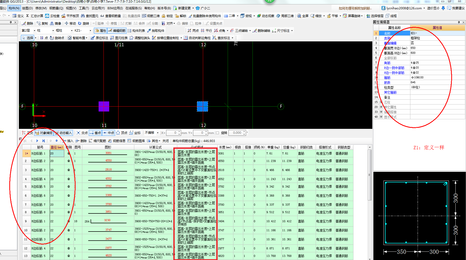The width and height of the screenshot is (466, 260).
Task: Expand the 锚固搭接 property group
Action: 381,112
